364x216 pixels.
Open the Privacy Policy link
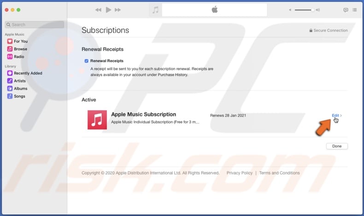click(239, 173)
